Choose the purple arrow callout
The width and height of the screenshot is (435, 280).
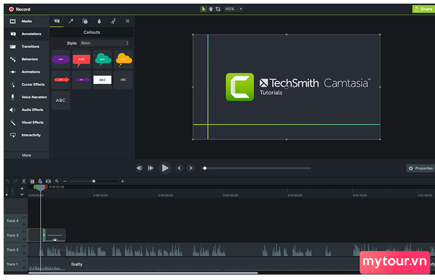tap(81, 80)
